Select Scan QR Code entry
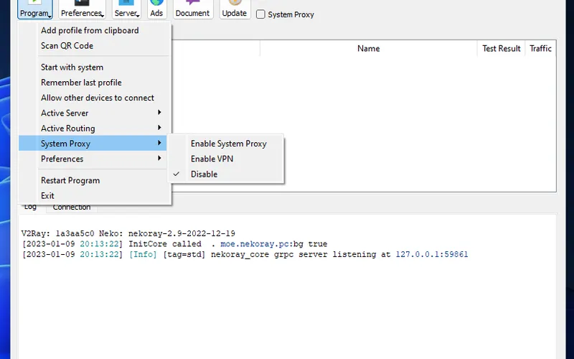This screenshot has width=574, height=359. pos(67,45)
